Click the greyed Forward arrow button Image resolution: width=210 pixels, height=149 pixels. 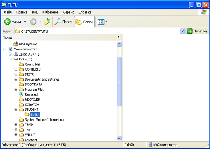33,22
